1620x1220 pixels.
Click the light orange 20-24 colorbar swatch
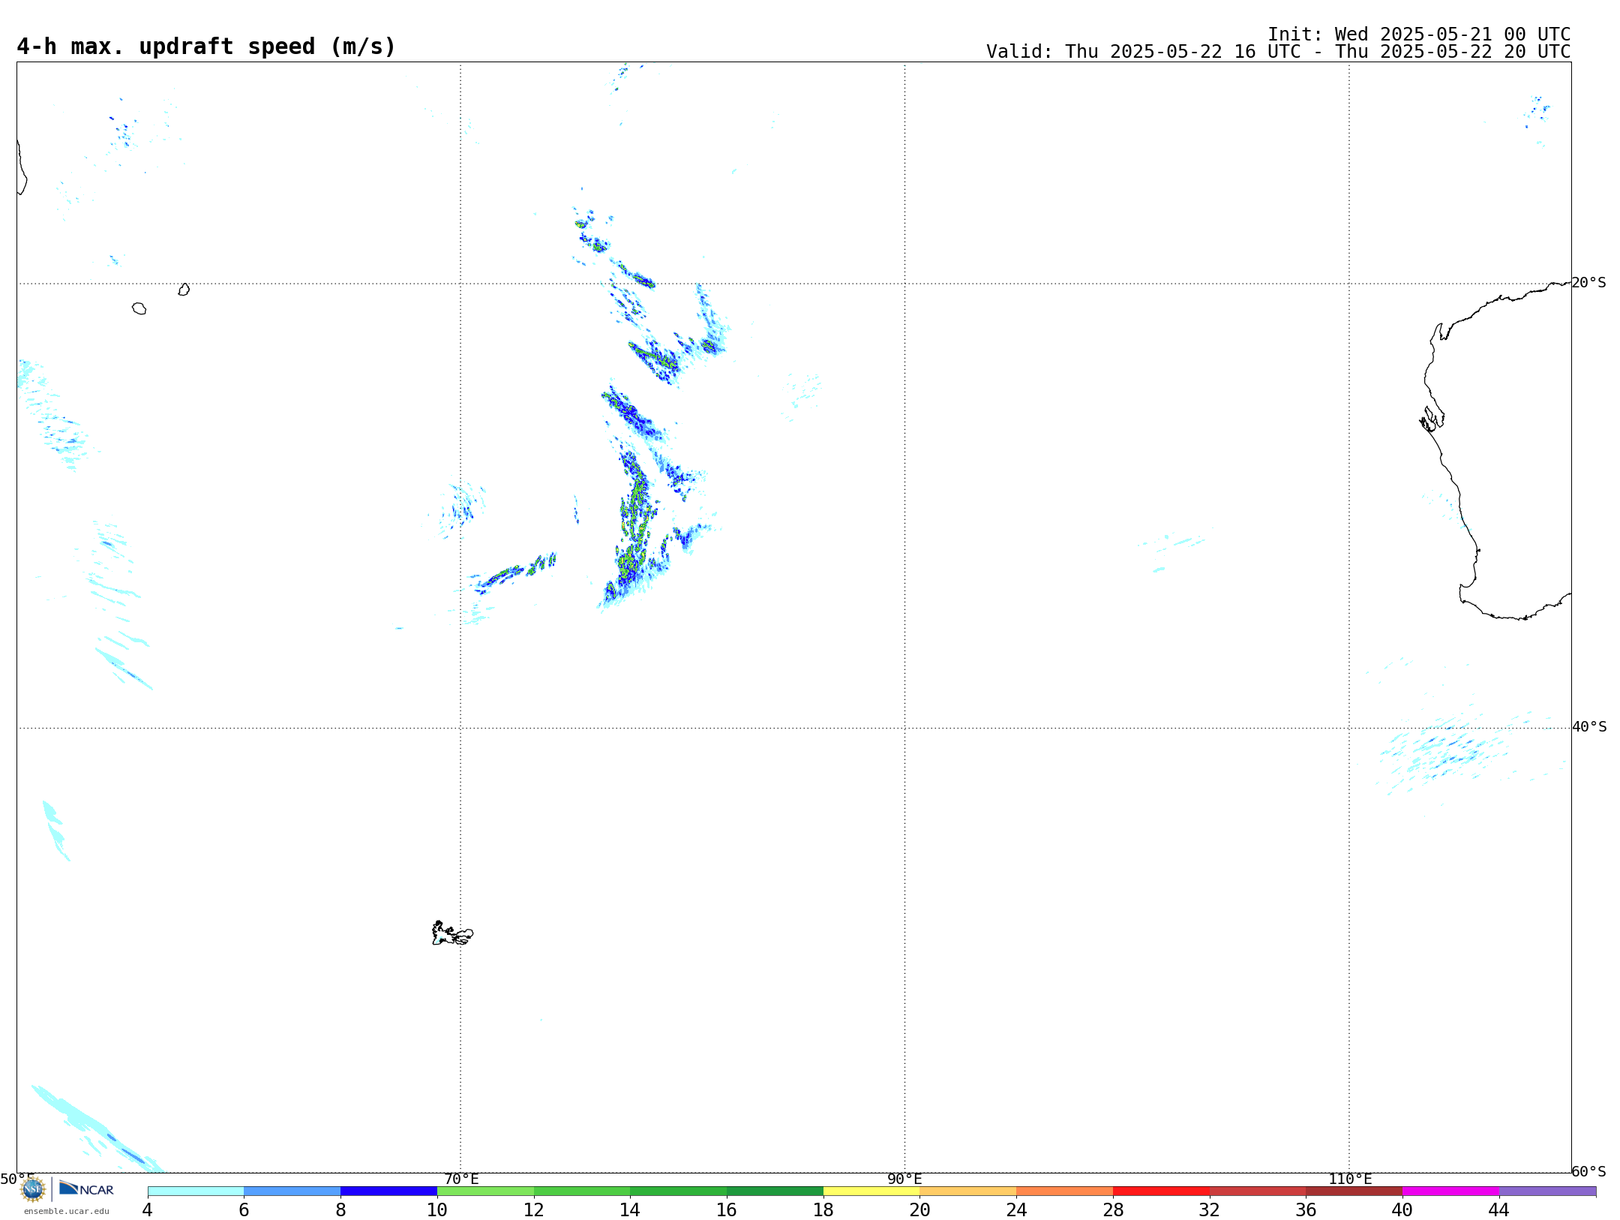[968, 1191]
